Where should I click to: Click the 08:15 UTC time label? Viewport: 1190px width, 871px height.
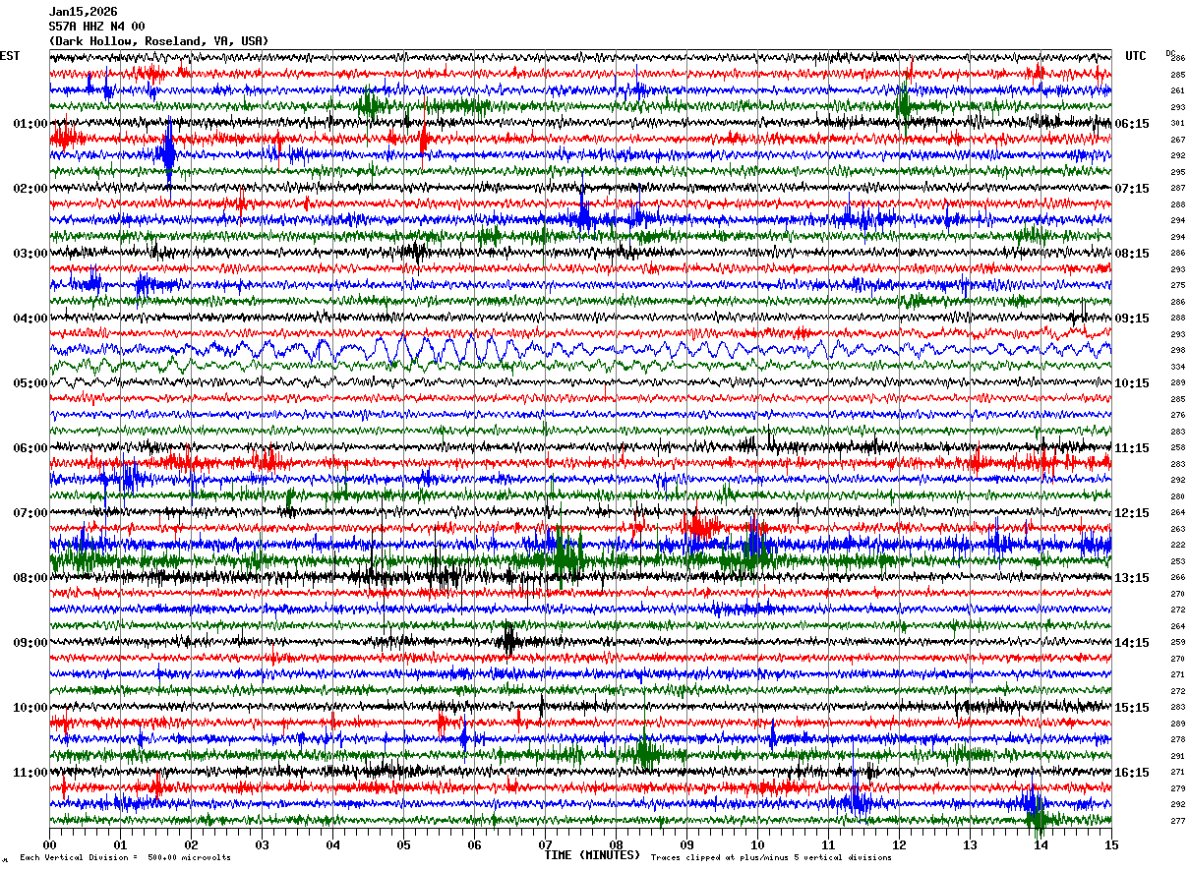point(1132,254)
